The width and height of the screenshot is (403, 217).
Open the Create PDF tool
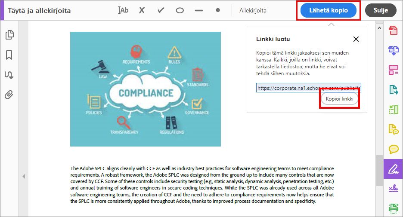393,30
